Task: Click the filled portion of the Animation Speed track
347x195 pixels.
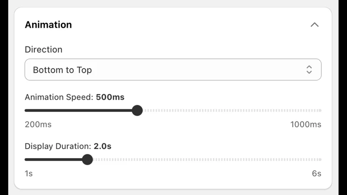Action: 79,110
